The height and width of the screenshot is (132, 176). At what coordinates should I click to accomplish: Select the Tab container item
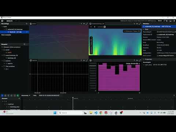(x=10, y=66)
